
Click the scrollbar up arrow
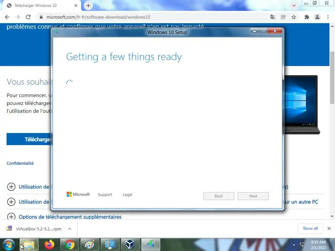pyautogui.click(x=332, y=26)
